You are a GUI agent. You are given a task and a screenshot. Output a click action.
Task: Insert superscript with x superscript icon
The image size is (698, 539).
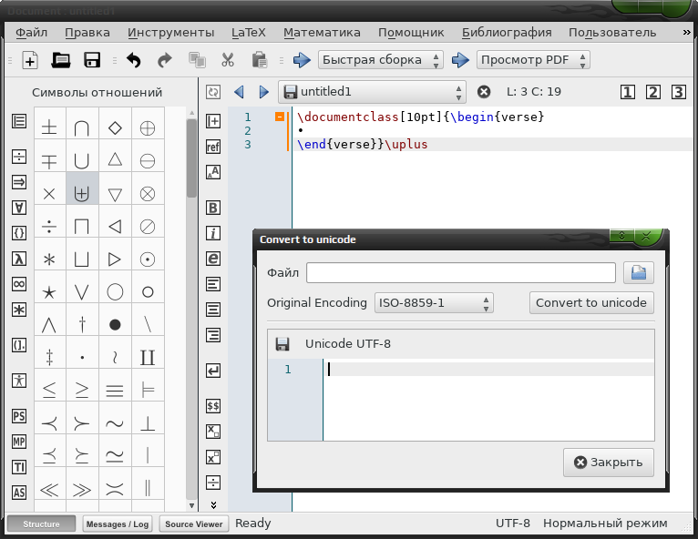pos(213,457)
